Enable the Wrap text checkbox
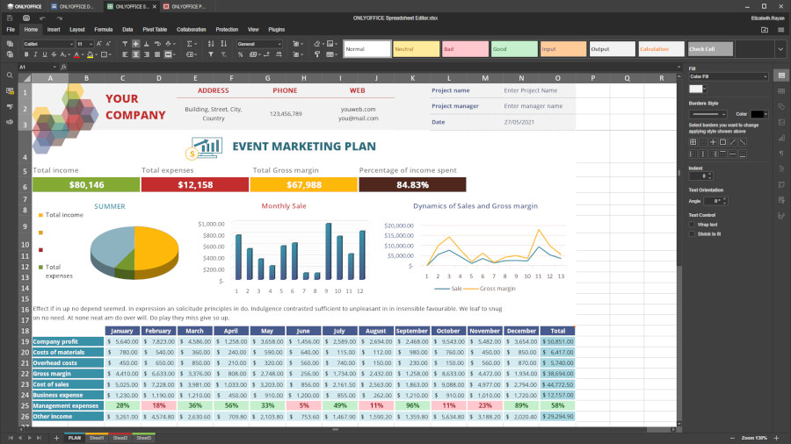 click(x=693, y=225)
